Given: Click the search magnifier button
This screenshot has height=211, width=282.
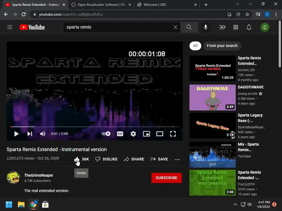Looking at the screenshot, I should 189,27.
